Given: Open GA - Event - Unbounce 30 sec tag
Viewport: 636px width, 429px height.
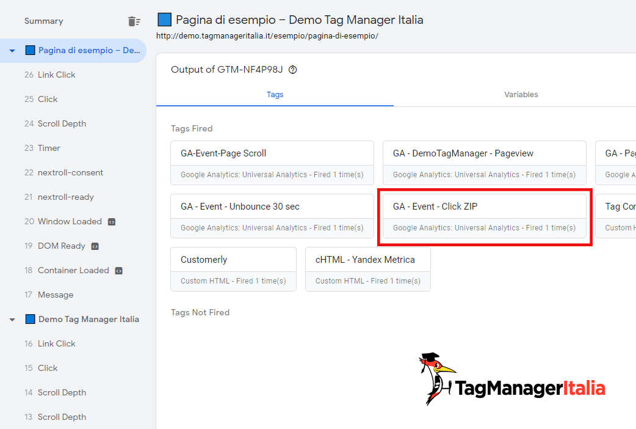Looking at the screenshot, I should click(x=272, y=216).
